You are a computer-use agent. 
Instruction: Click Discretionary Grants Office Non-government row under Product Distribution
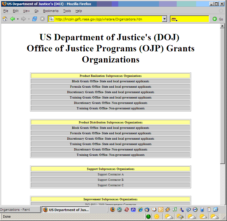(x=111, y=150)
